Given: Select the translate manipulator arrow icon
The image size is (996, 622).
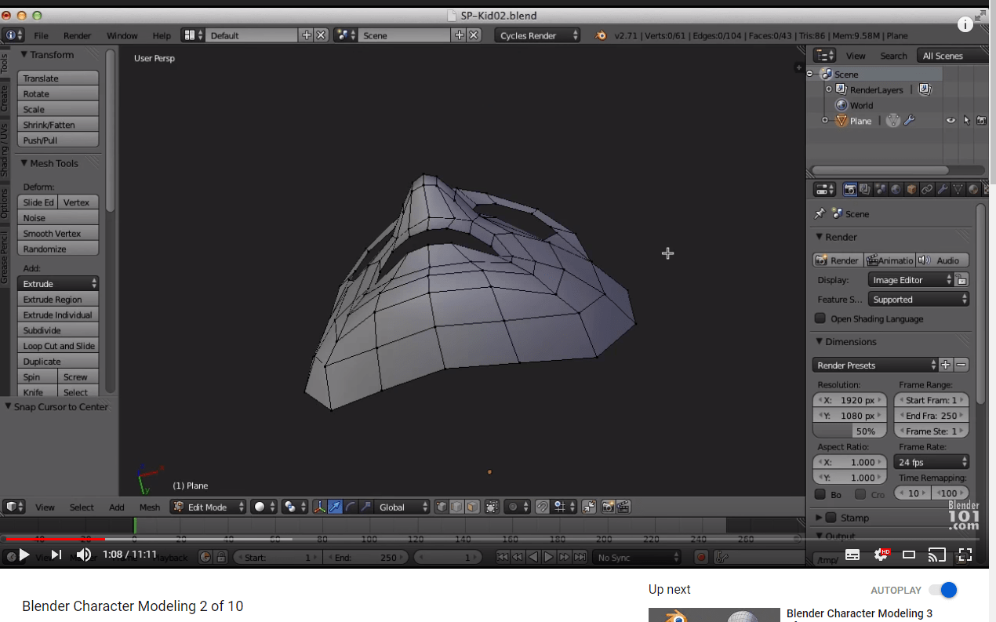Looking at the screenshot, I should [335, 507].
